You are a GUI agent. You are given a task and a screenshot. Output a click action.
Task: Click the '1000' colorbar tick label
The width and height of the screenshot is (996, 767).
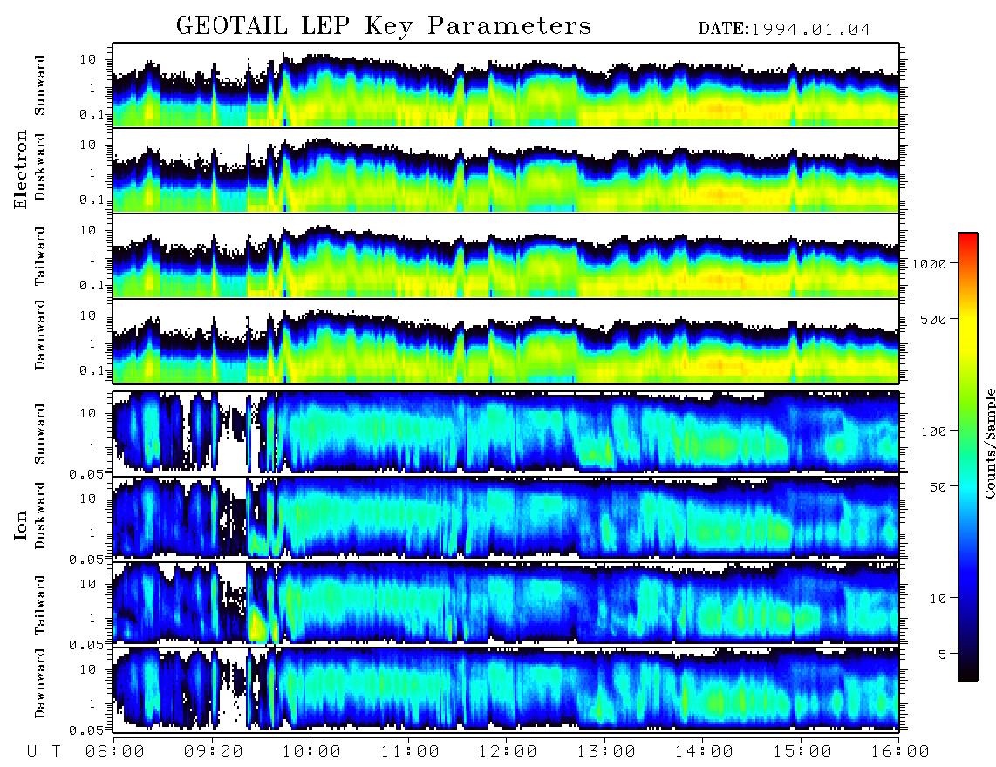point(929,263)
